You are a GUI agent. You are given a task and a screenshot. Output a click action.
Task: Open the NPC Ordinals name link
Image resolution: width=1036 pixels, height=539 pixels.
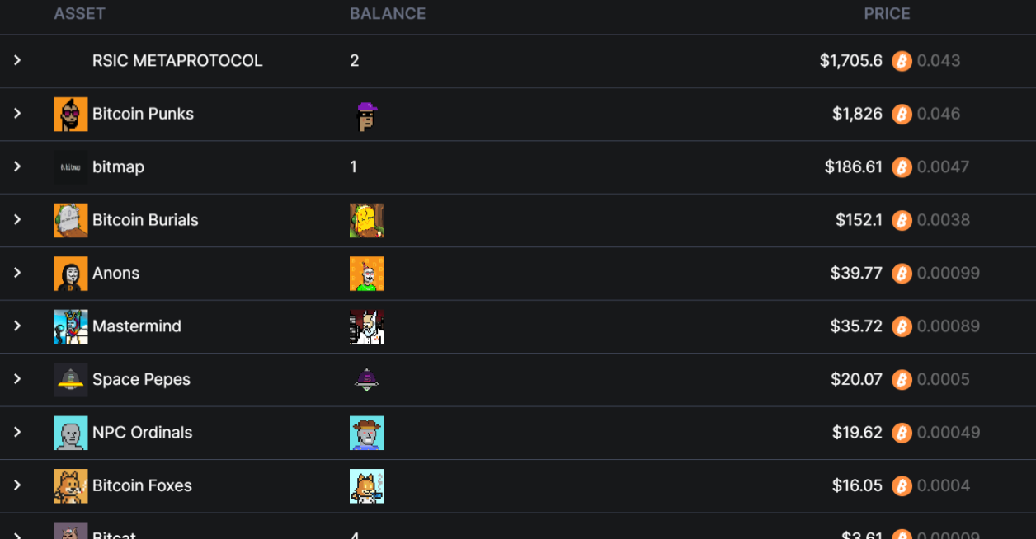(x=142, y=433)
